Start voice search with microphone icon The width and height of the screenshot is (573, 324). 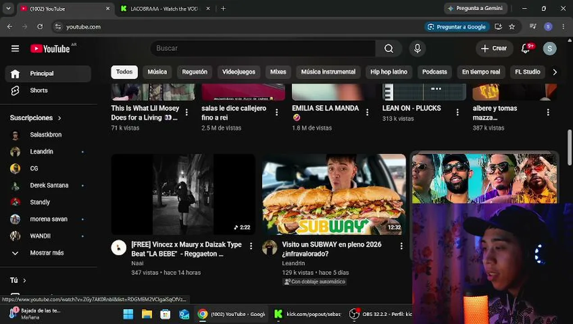tap(418, 49)
